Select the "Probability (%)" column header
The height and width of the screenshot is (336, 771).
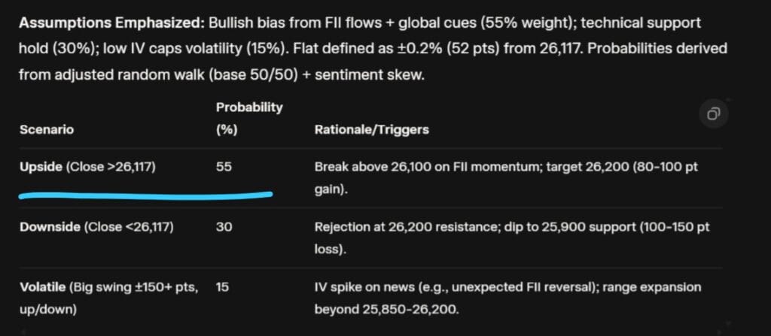[x=249, y=118]
